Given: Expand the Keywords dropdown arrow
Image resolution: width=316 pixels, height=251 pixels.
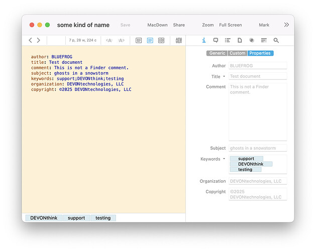Looking at the screenshot, I should 224,159.
